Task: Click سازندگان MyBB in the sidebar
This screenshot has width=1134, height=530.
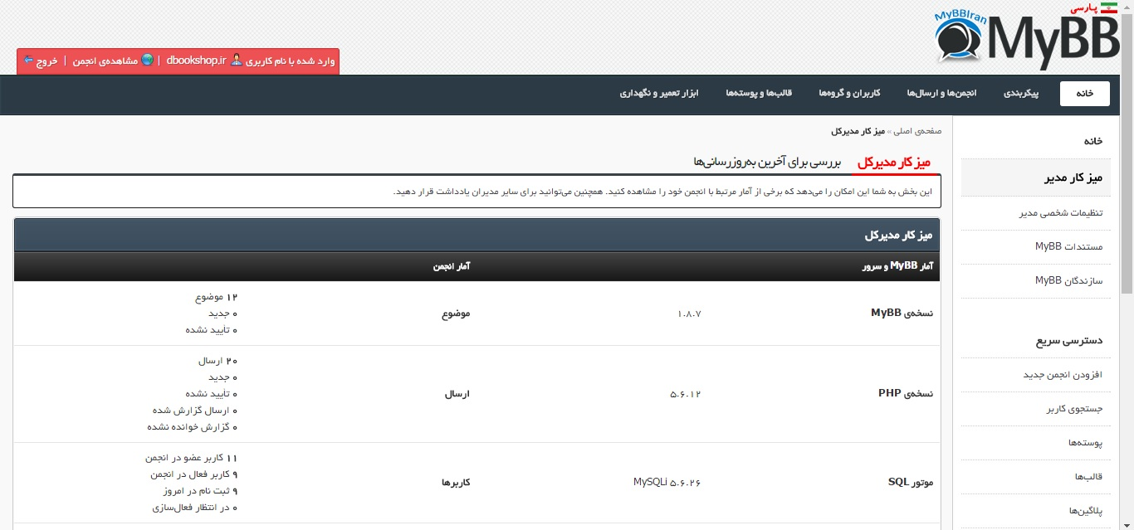Action: click(1068, 281)
